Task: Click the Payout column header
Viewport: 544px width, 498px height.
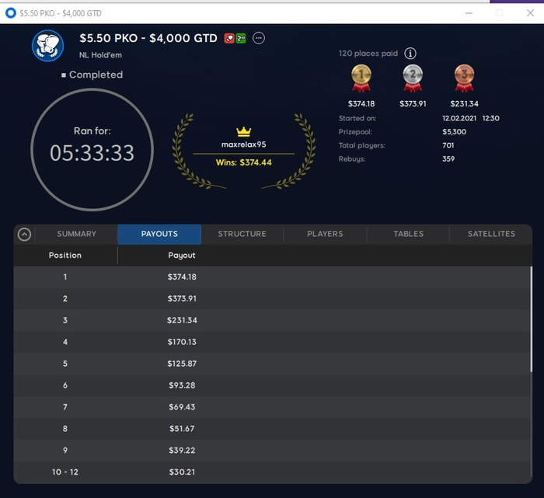Action: coord(182,256)
